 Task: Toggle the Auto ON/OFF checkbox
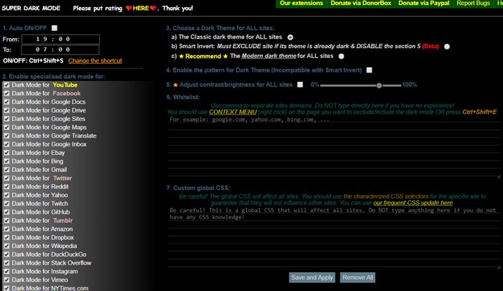pos(55,28)
